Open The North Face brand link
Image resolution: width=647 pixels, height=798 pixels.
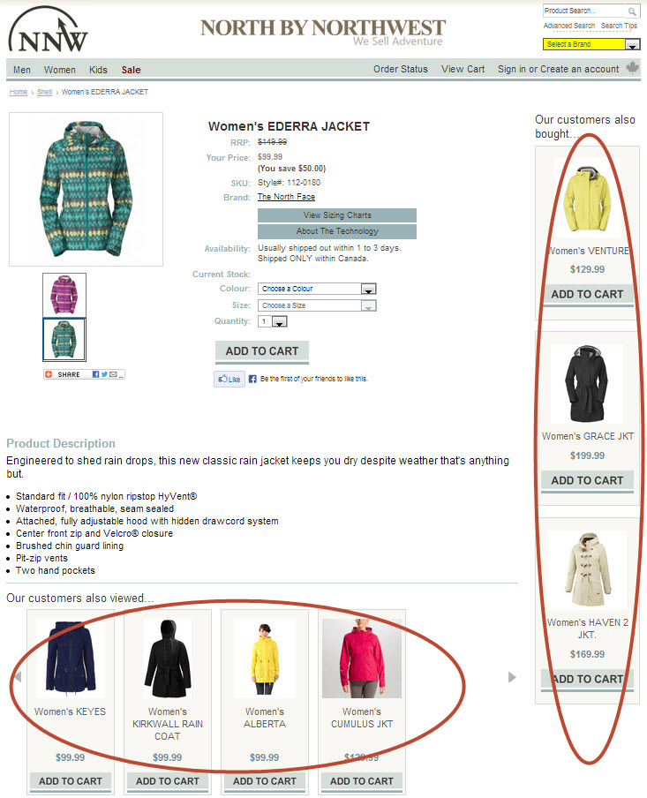click(286, 197)
